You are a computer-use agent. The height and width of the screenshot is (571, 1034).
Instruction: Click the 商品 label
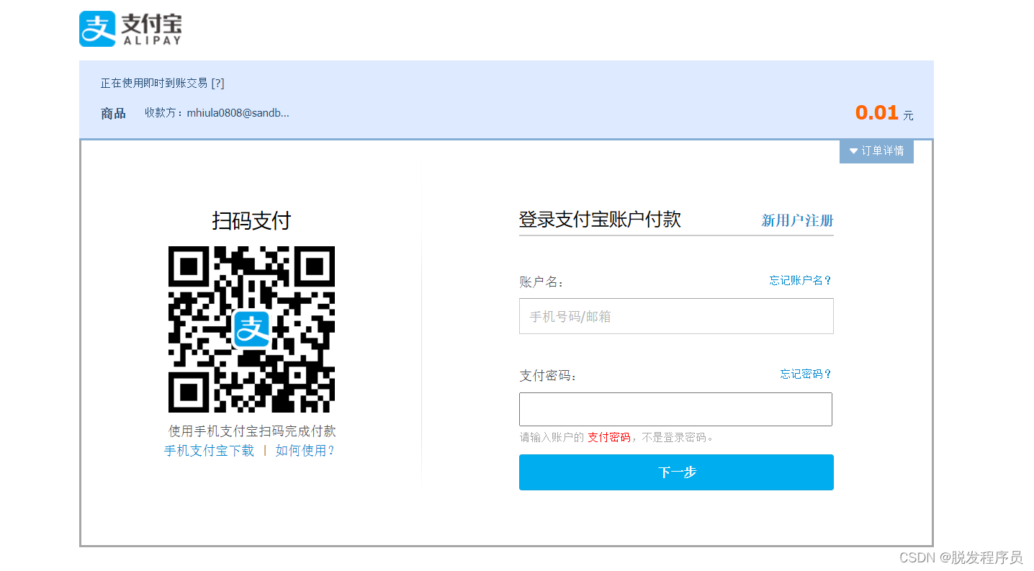[x=113, y=113]
